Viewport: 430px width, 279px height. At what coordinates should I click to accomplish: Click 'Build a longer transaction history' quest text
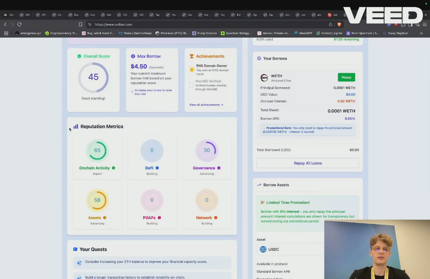(x=135, y=277)
